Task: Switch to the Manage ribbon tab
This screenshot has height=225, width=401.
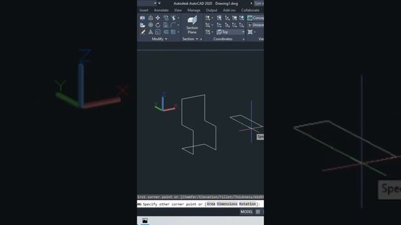Action: pyautogui.click(x=194, y=10)
